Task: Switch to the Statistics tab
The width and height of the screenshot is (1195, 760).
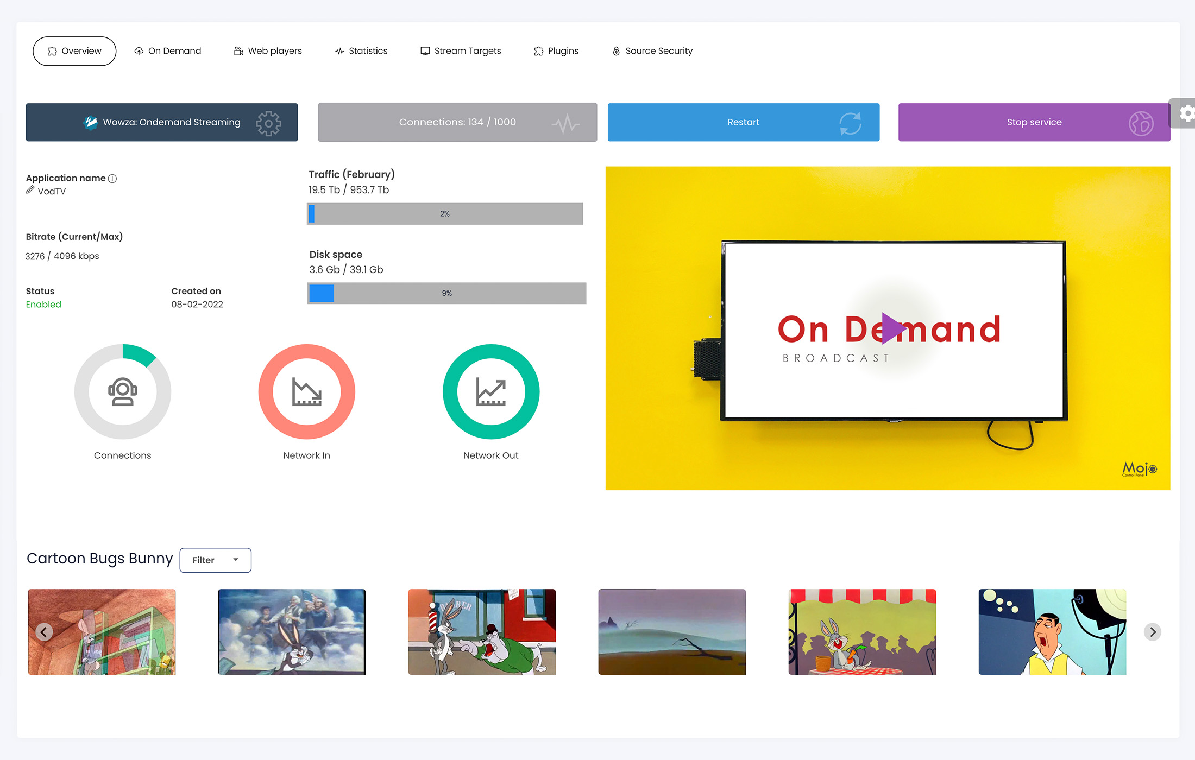Action: click(362, 50)
